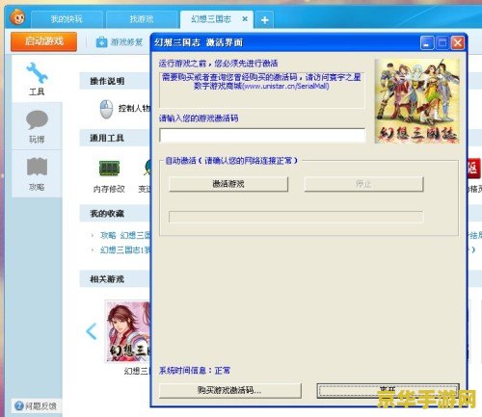This screenshot has width=482, height=417.
Task: Click the Kuaiwan monkey logo icon
Action: [17, 16]
